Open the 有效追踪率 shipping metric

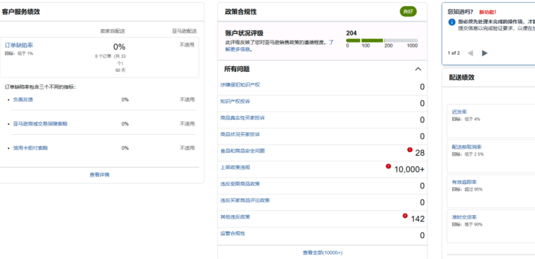click(465, 182)
